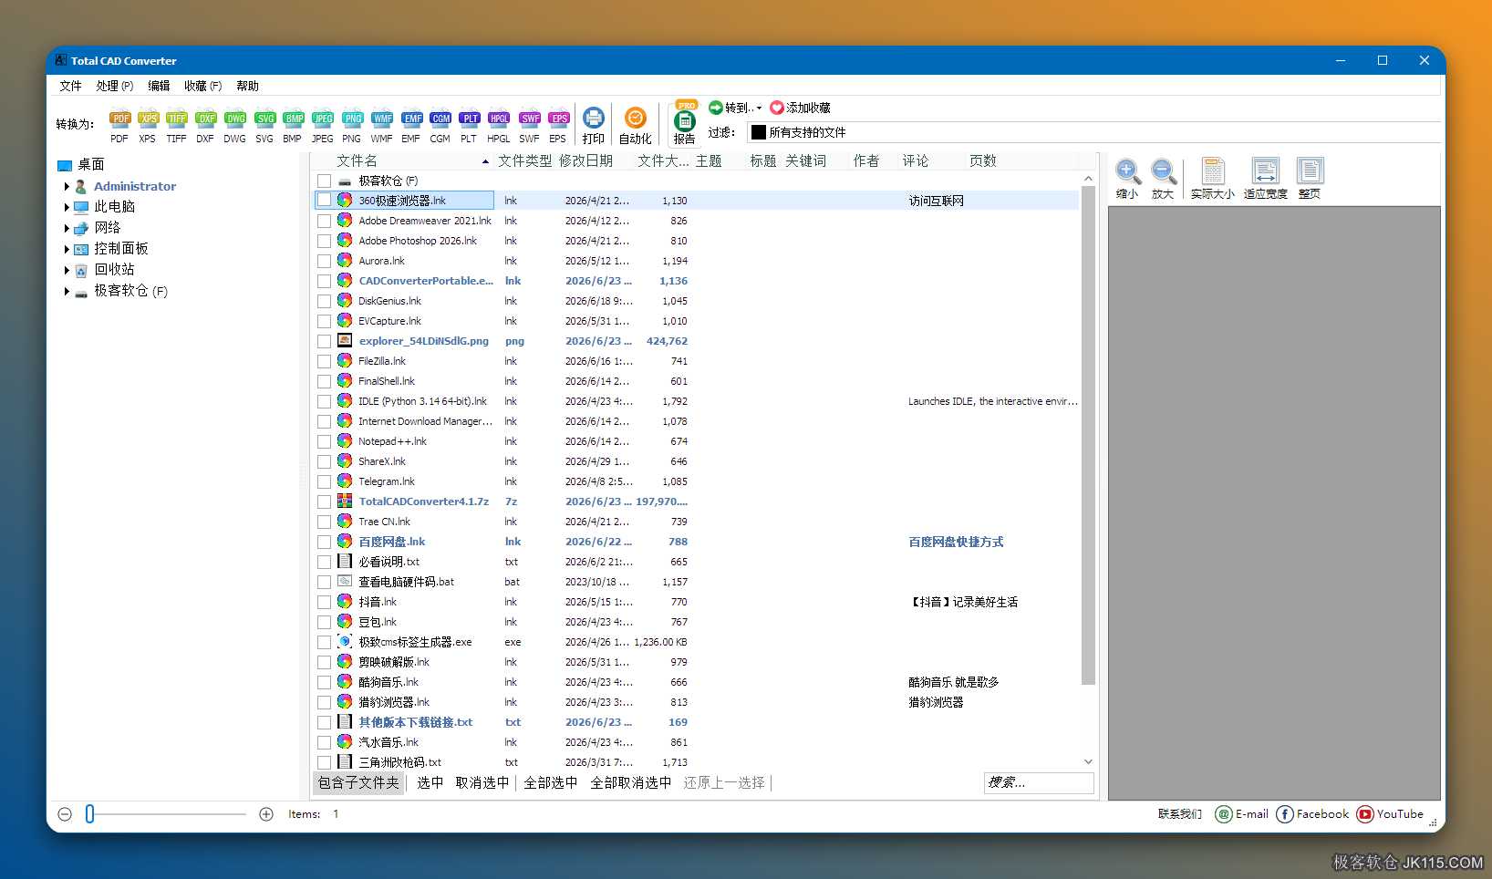Zoom in preview (放大)
The image size is (1492, 879).
pos(1163,178)
